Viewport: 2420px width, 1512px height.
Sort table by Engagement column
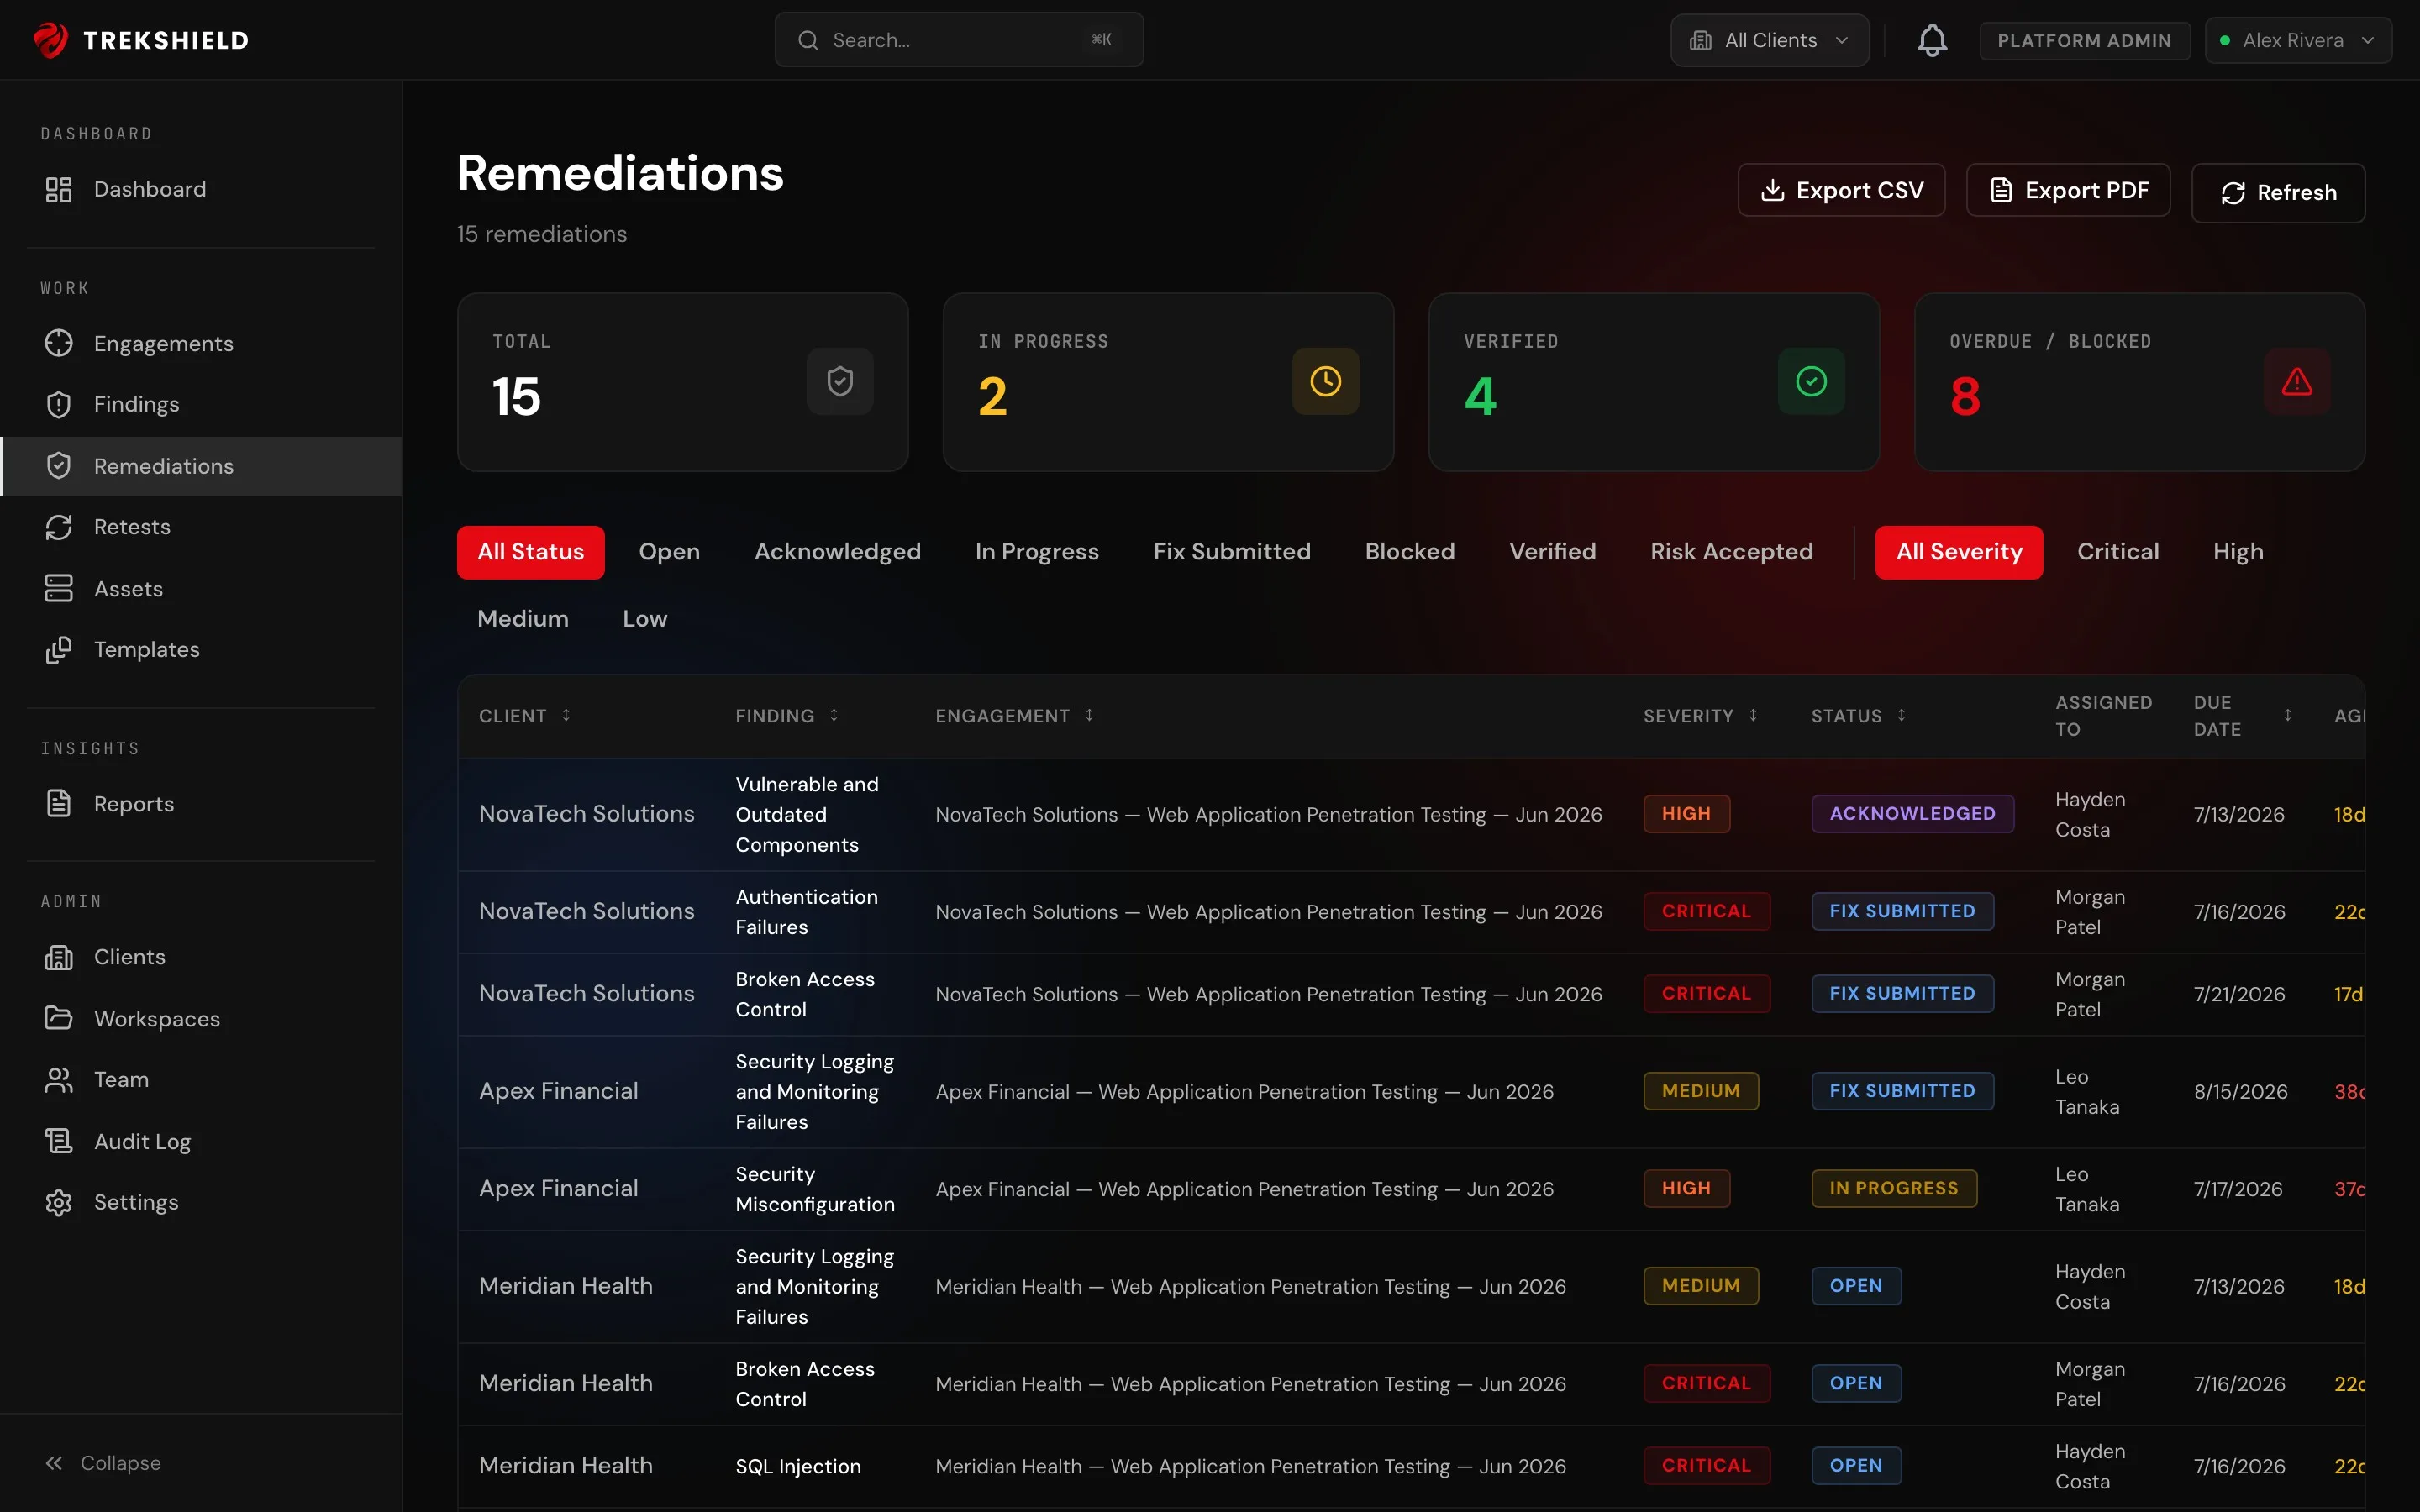(x=1015, y=716)
